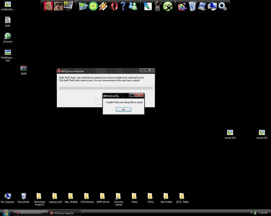Open the blue picture frame dock icon
The height and width of the screenshot is (216, 271).
pyautogui.click(x=202, y=6)
